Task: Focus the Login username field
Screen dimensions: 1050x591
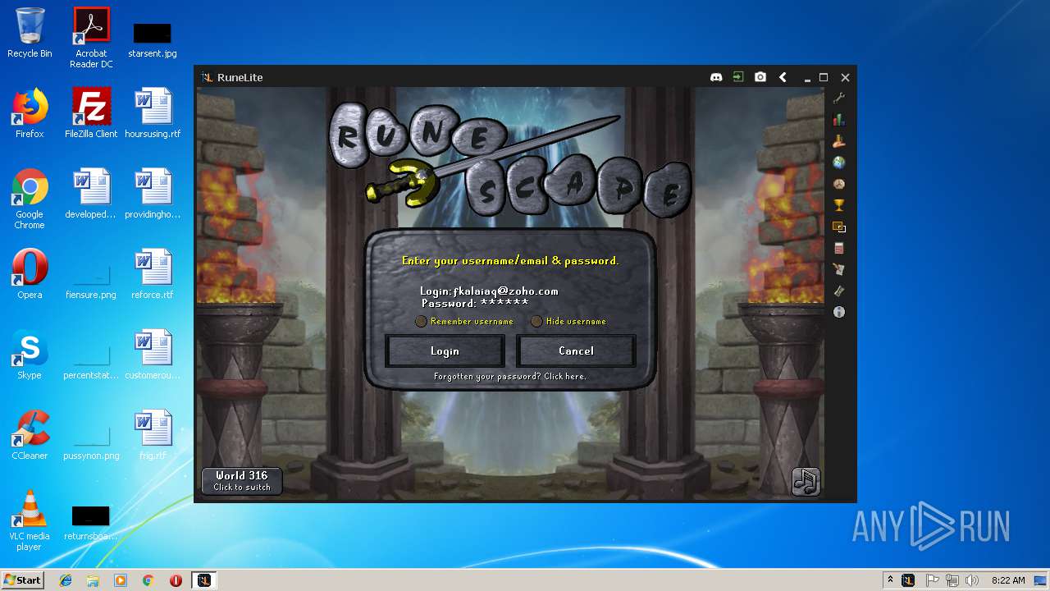Action: (489, 291)
